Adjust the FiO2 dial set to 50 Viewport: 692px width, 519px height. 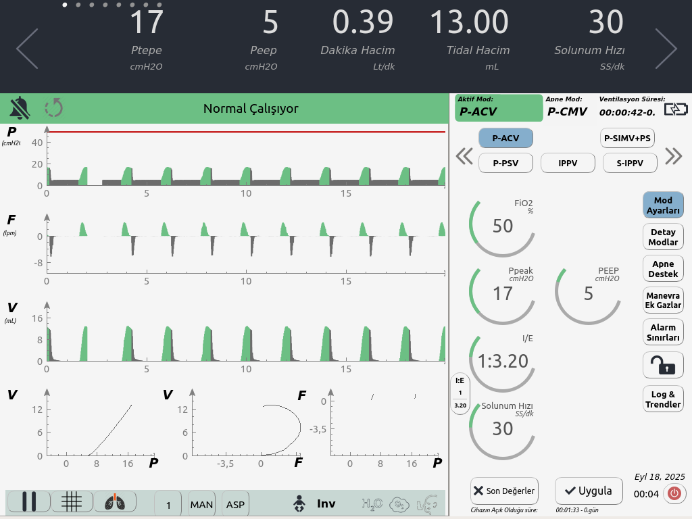click(502, 226)
